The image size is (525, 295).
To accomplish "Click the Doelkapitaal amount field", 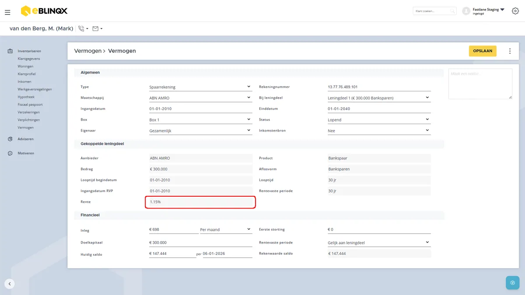I will (201, 243).
